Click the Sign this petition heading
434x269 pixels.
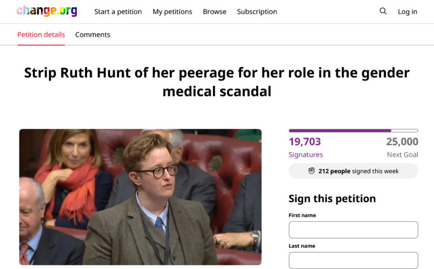click(x=332, y=199)
